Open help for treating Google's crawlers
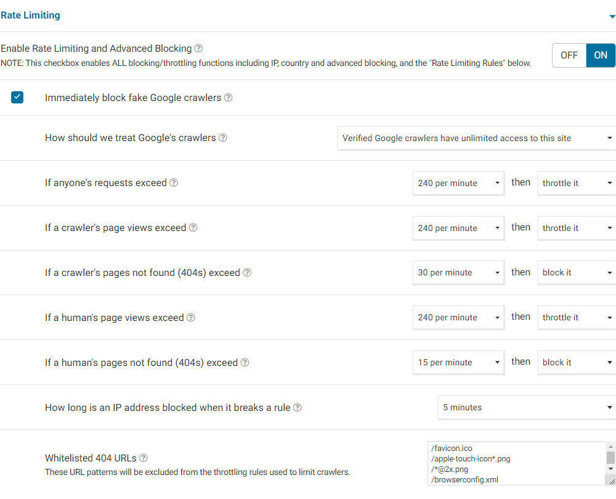 click(223, 138)
